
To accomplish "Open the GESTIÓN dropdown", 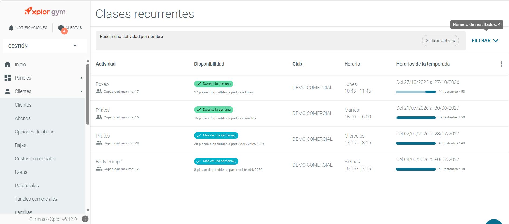I will pos(45,46).
